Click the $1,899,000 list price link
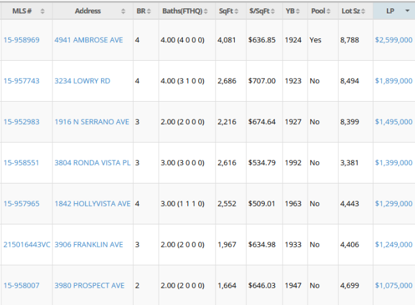Screen dimensions: 415x305 coord(393,81)
